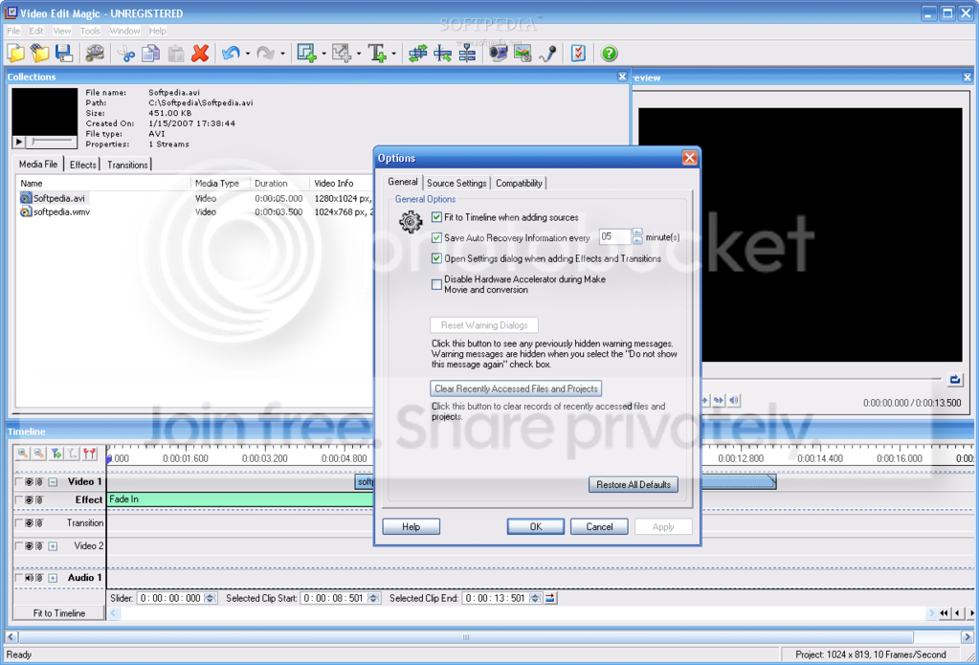Click the Open Project toolbar icon
Viewport: 979px width, 665px height.
pyautogui.click(x=40, y=54)
